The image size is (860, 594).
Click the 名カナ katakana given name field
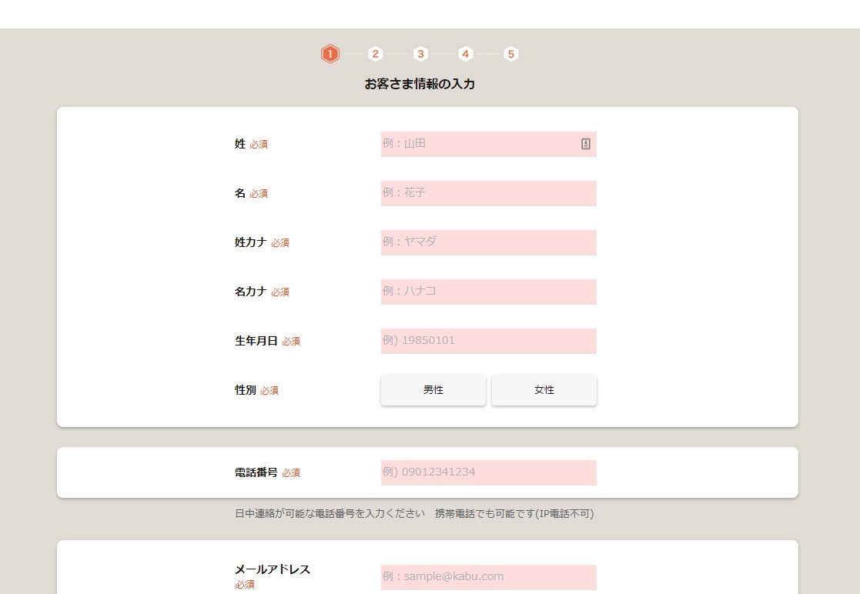488,292
